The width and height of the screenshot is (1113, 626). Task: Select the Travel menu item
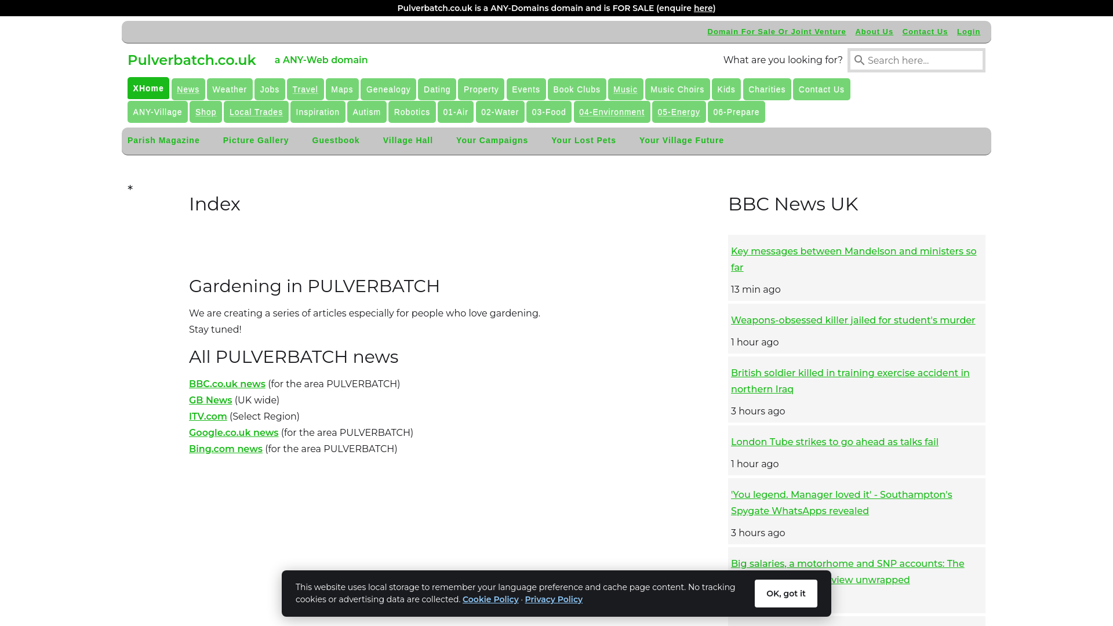click(305, 89)
